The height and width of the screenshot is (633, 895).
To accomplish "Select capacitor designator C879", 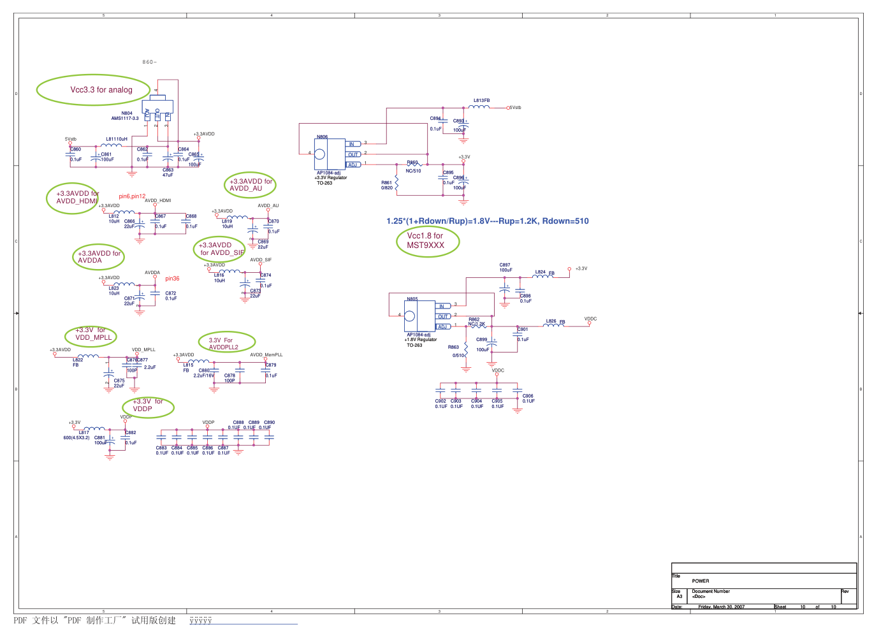I will pyautogui.click(x=271, y=365).
